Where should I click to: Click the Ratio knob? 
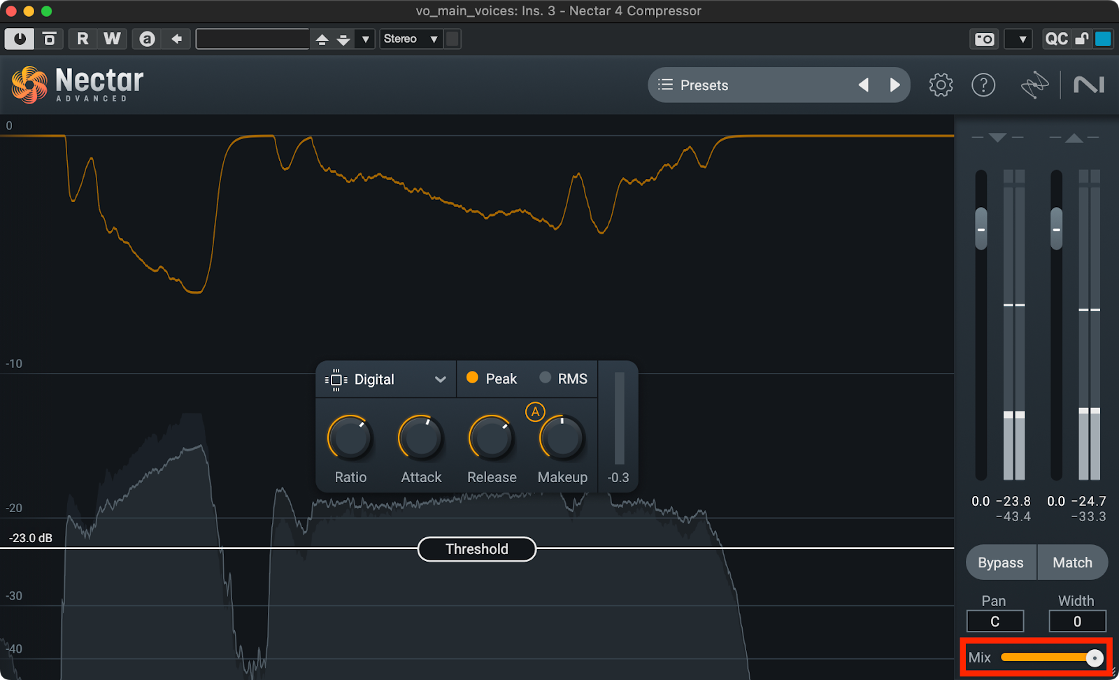tap(350, 439)
